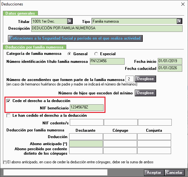Click Abono percibido por cedente Declarante field
Screen dimensions: 188x177
click(x=86, y=151)
